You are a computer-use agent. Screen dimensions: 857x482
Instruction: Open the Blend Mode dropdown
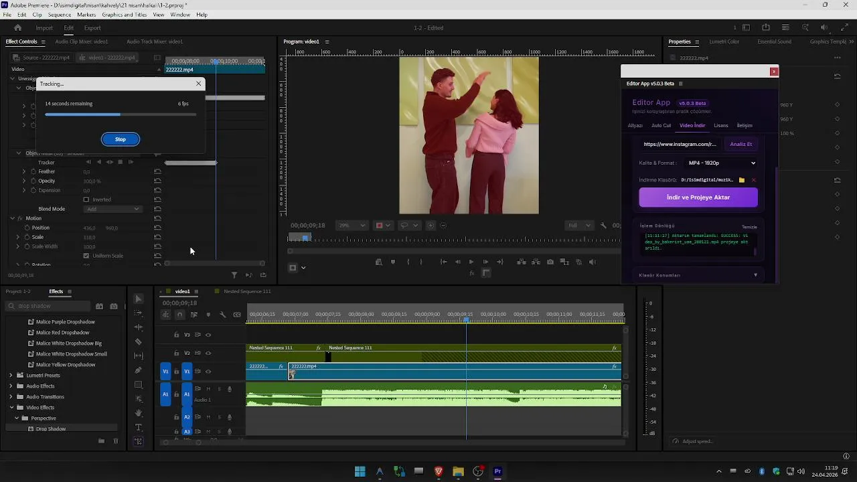click(113, 209)
